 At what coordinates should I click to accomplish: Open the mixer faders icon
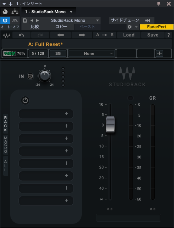click(159, 53)
